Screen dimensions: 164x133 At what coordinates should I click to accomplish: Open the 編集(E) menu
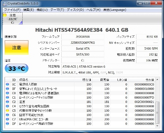[29, 10]
